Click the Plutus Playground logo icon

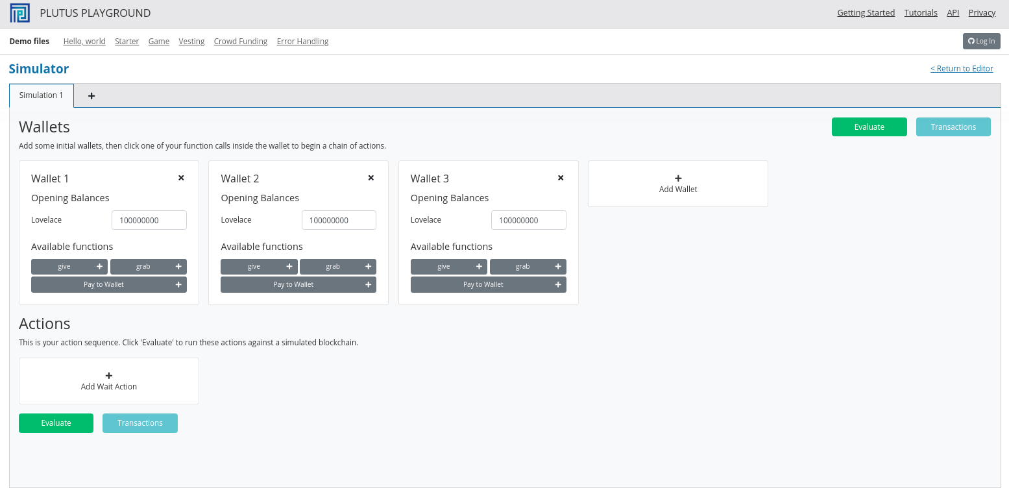[x=19, y=13]
